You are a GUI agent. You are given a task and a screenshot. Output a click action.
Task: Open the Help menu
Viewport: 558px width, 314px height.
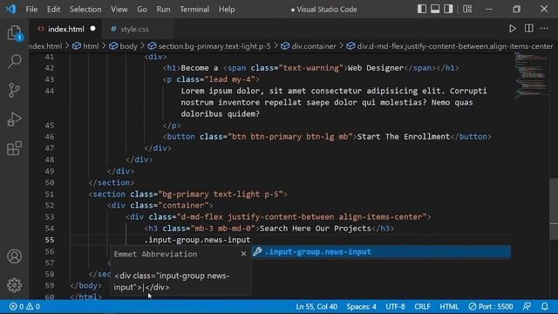227,10
